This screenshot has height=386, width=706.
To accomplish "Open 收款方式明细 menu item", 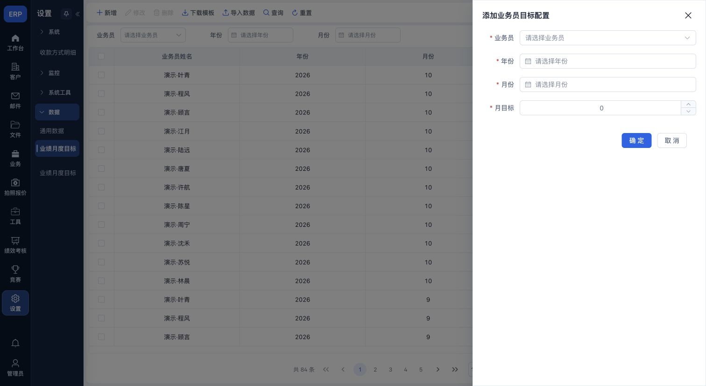I will click(x=57, y=52).
